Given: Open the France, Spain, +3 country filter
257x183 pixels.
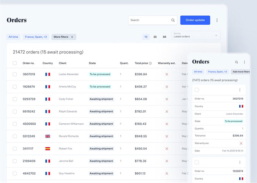Looking at the screenshot, I should tap(36, 37).
